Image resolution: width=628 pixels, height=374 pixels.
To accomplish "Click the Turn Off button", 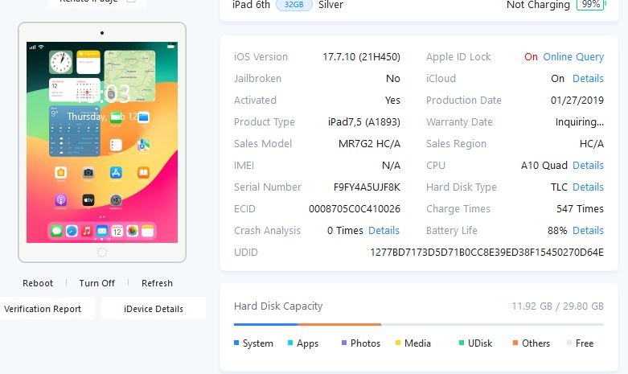I will (97, 283).
